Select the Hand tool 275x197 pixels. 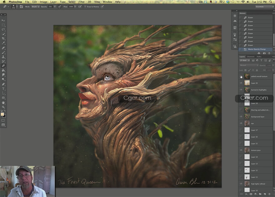click(3, 103)
